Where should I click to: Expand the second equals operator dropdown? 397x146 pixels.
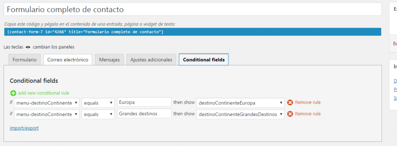click(x=98, y=114)
